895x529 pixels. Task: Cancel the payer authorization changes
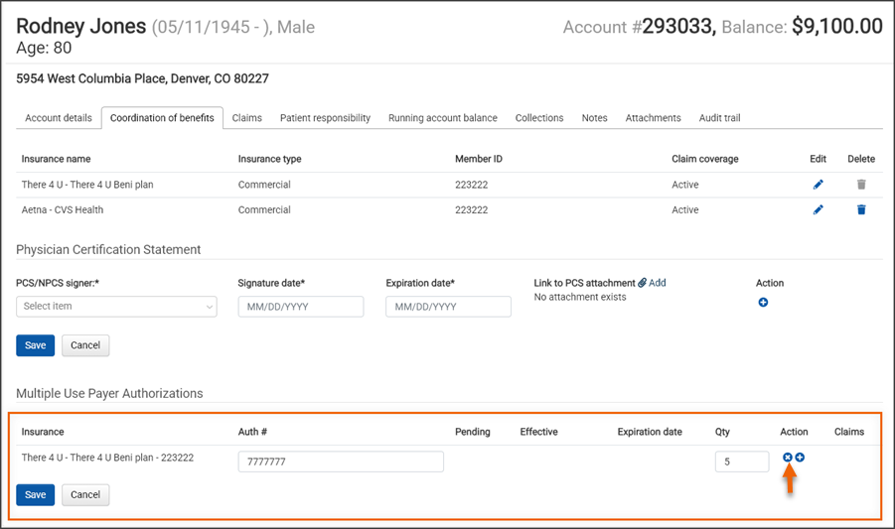pyautogui.click(x=85, y=494)
